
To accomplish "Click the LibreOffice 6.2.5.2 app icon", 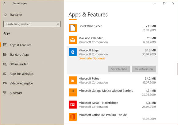I will pos(73,28).
